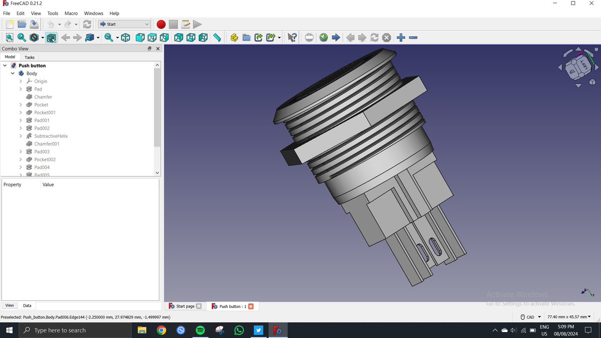Select the measure distance ruler tool
This screenshot has width=601, height=338.
pyautogui.click(x=217, y=38)
